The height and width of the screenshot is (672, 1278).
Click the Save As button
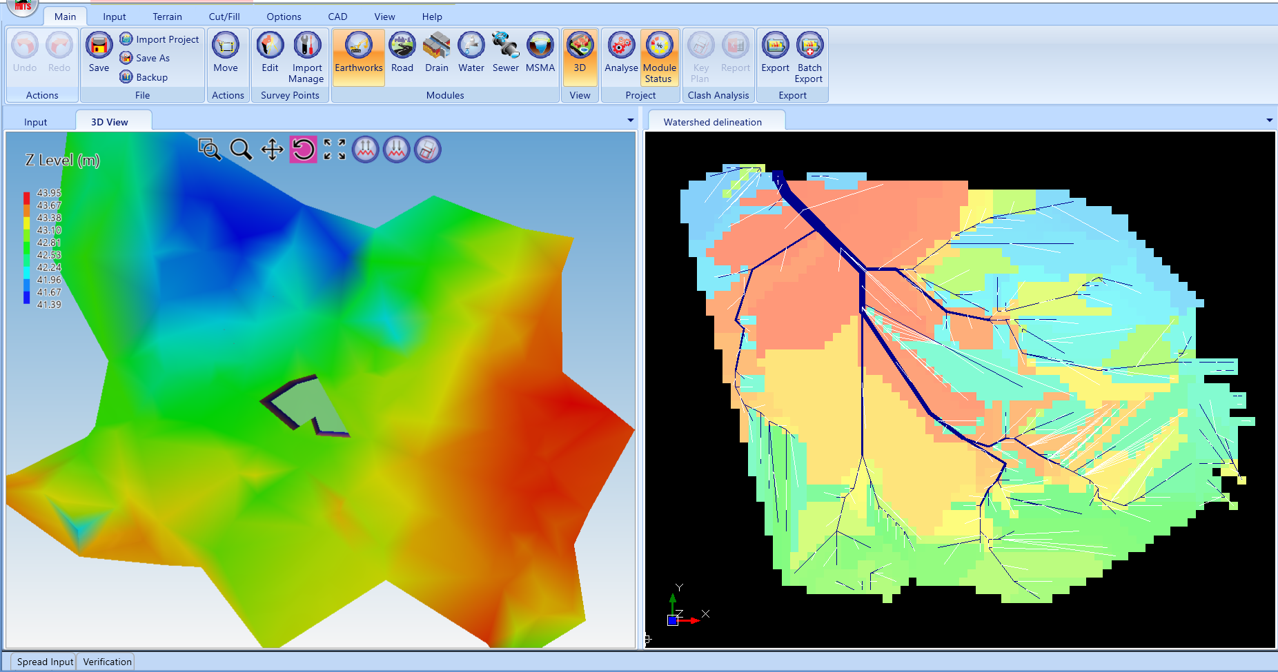point(145,58)
